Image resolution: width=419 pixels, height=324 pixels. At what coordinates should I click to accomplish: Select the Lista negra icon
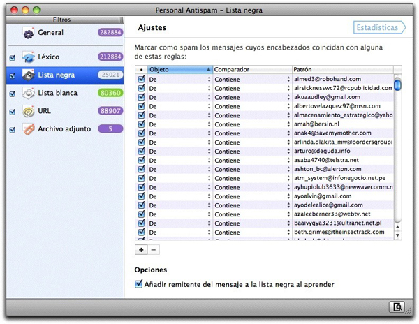(x=29, y=75)
